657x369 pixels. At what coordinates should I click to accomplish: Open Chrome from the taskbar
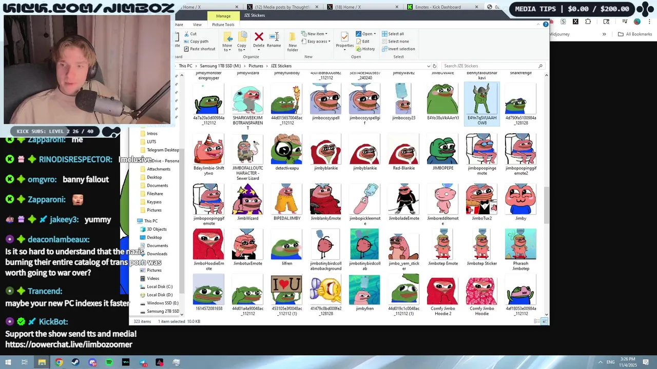coord(59,362)
